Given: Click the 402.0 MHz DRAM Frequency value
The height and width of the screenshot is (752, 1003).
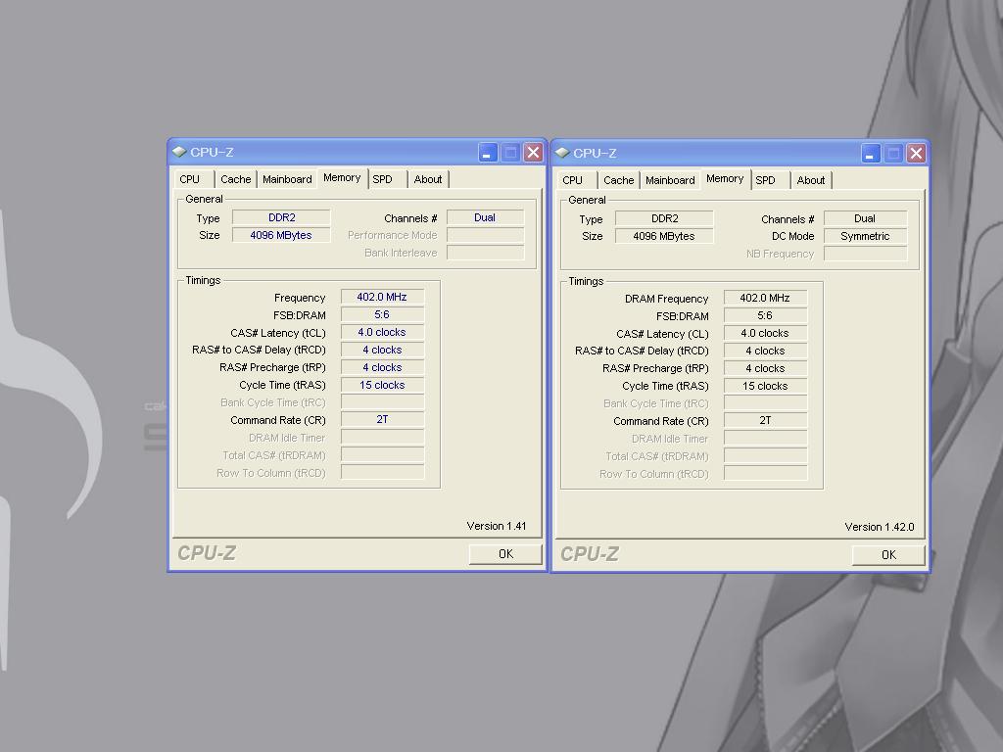Looking at the screenshot, I should pos(765,299).
